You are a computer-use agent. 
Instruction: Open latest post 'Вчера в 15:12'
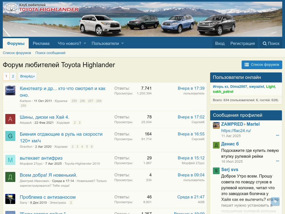[x=191, y=158]
